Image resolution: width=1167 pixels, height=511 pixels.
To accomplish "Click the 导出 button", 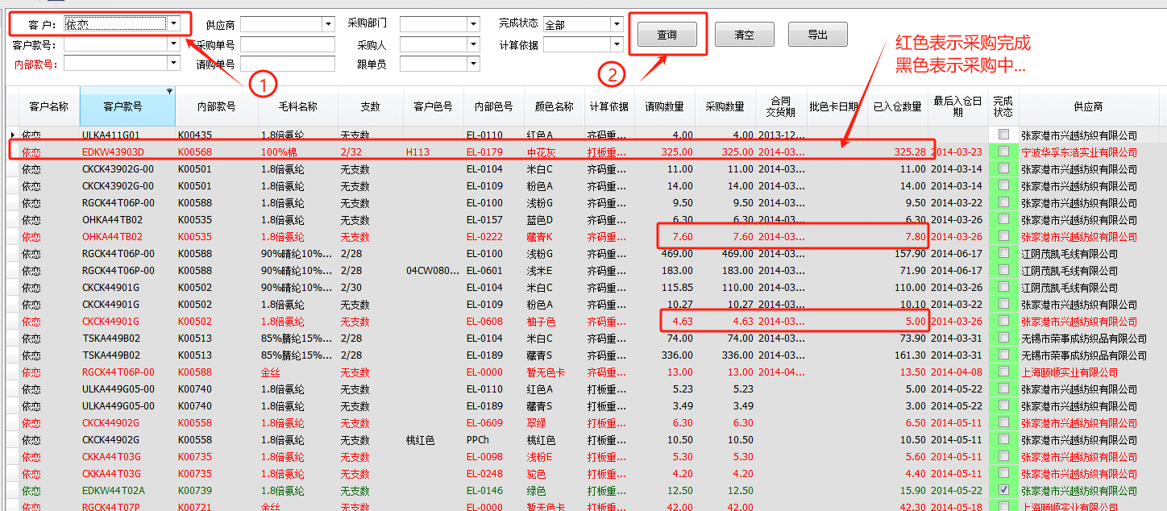I will click(x=818, y=35).
